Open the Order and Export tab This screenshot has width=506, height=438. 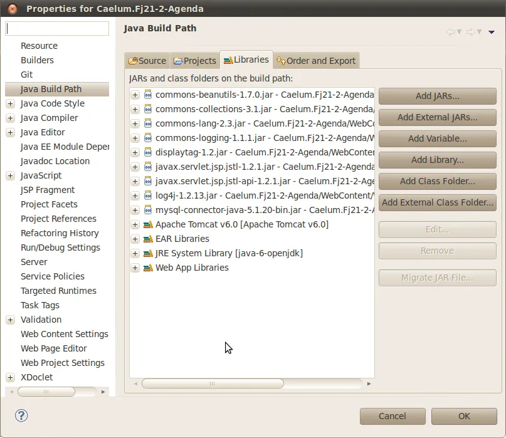point(316,61)
